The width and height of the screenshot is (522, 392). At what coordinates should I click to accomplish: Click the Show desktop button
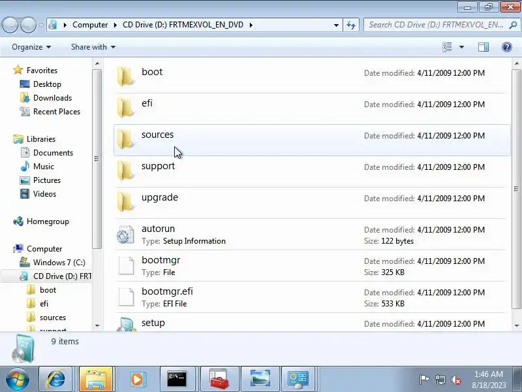(518, 379)
